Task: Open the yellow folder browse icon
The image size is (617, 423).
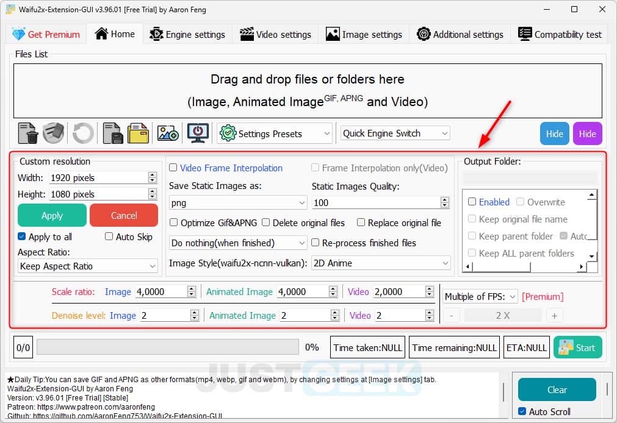Action: click(138, 133)
